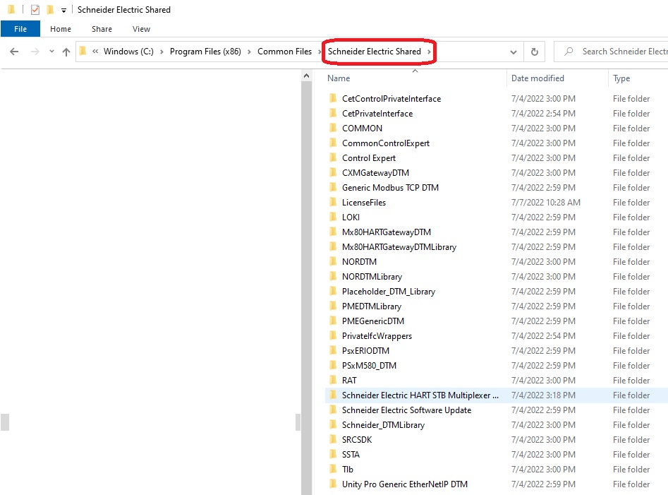Image resolution: width=668 pixels, height=495 pixels.
Task: Select the Mx80HARTGatewayDTMLibrary folder icon
Action: [x=333, y=247]
